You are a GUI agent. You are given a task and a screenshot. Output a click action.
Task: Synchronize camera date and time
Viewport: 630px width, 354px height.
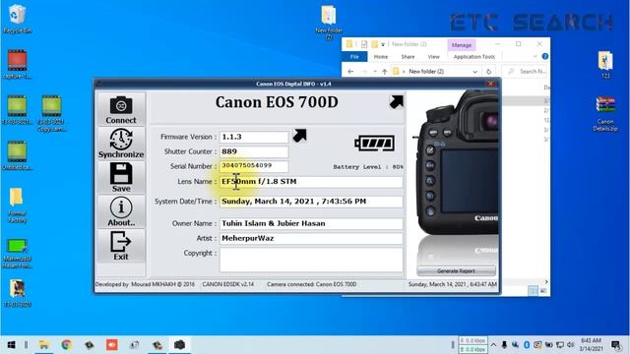coord(121,144)
